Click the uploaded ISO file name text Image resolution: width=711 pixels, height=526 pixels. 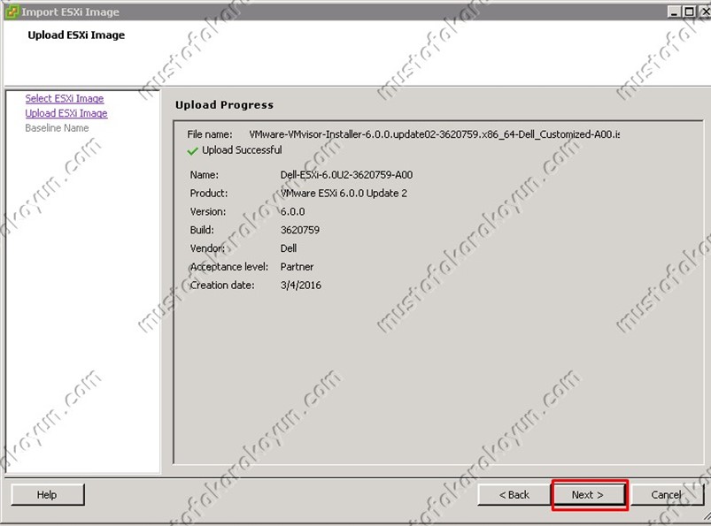point(435,134)
